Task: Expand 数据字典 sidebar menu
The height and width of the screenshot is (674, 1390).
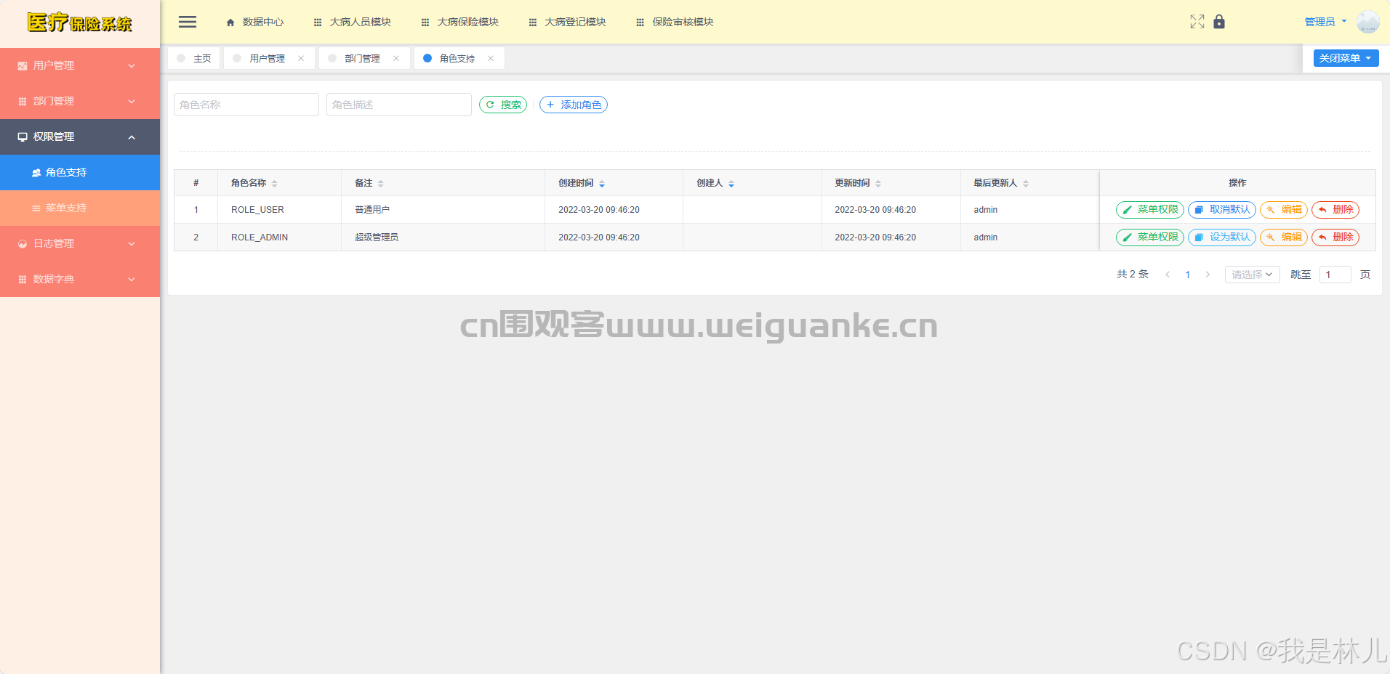Action: tap(80, 279)
